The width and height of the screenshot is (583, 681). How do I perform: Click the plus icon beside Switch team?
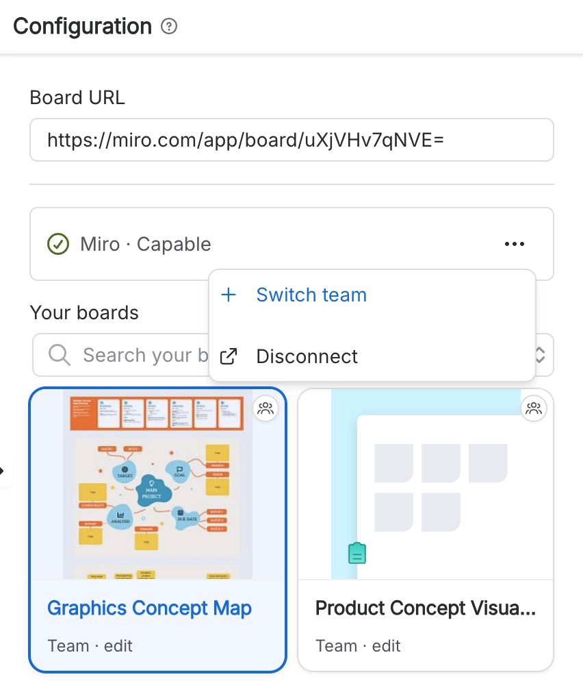229,295
